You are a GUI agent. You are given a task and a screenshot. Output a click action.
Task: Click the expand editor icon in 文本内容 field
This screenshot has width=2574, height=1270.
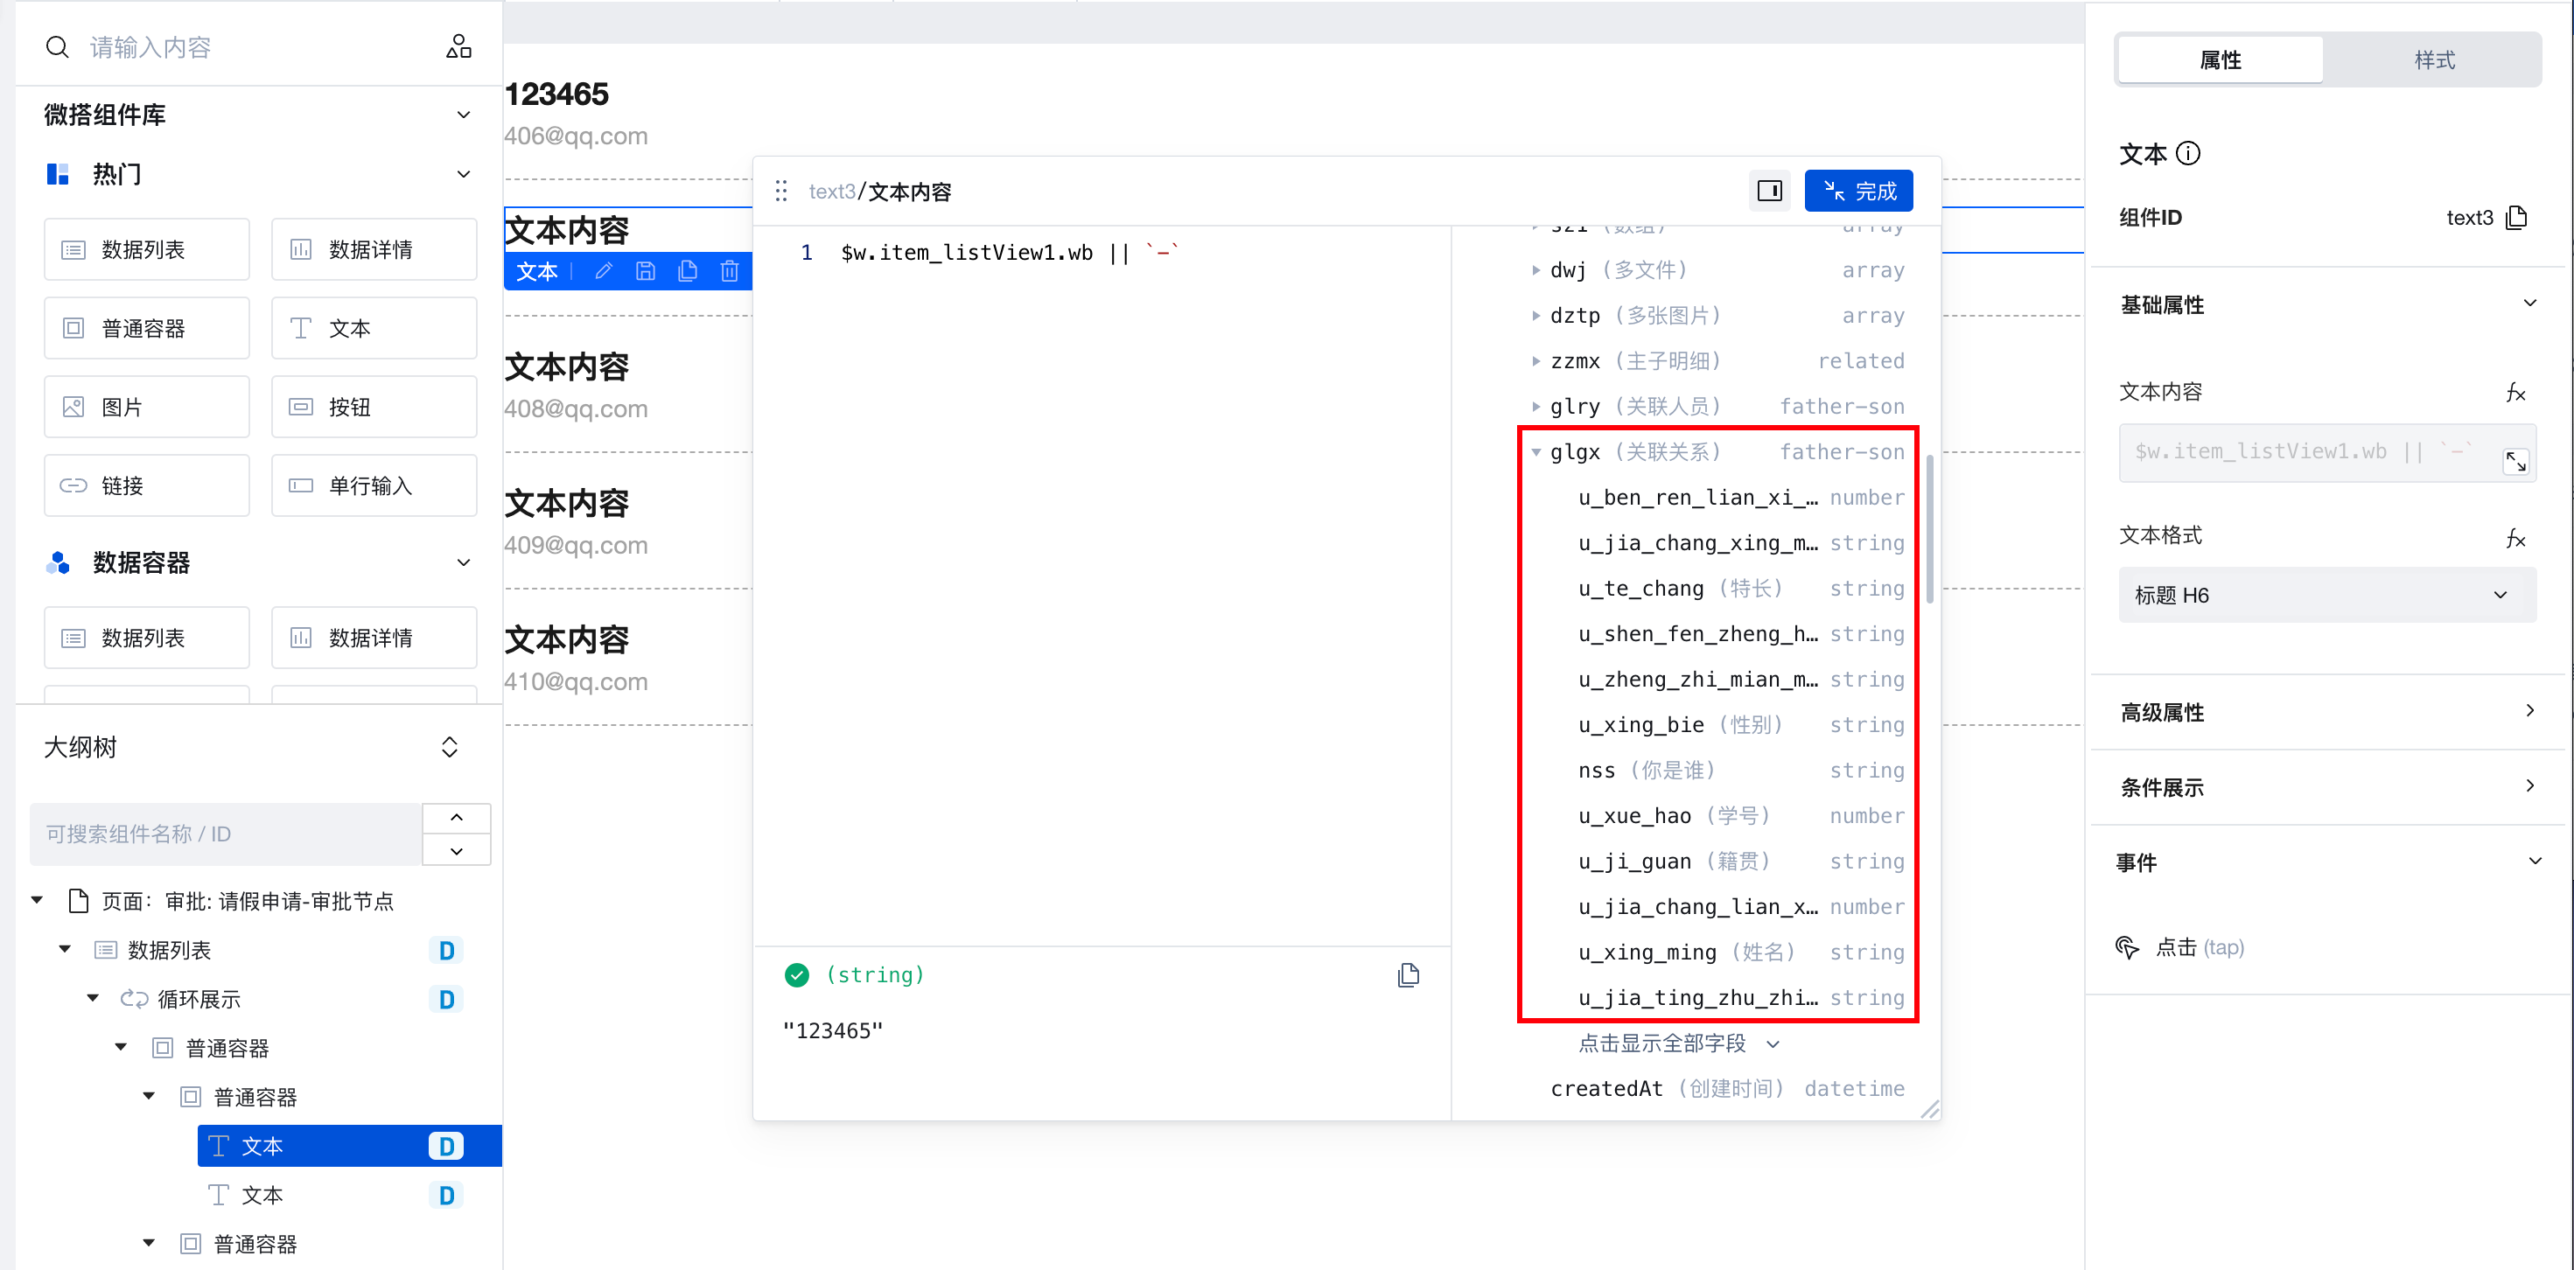2515,462
